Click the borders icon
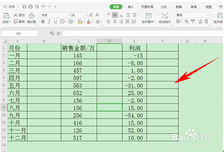 [62, 22]
